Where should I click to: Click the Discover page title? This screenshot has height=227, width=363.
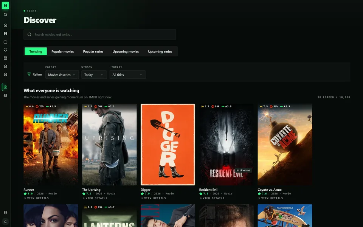click(40, 20)
